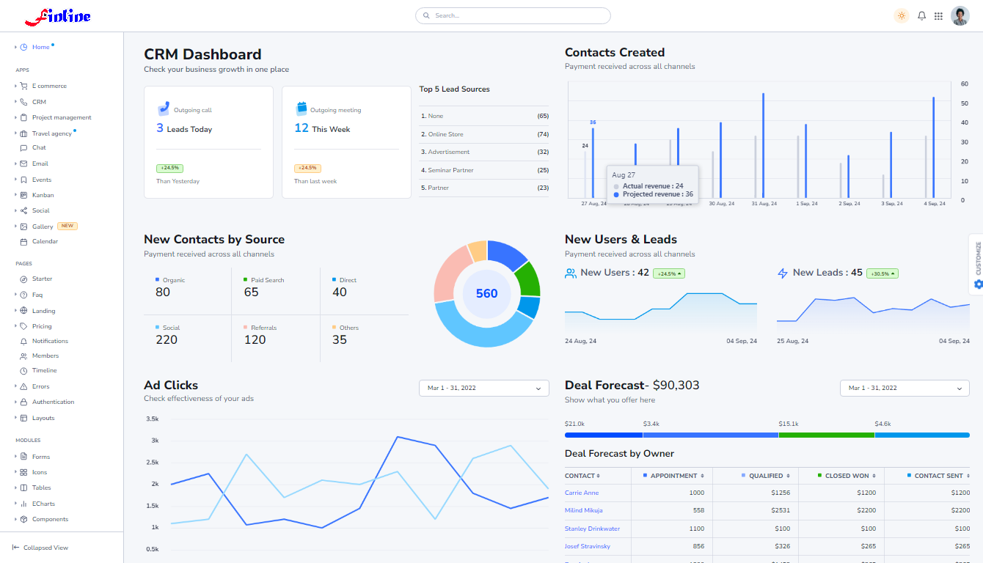Open the notifications bell icon

pos(922,16)
